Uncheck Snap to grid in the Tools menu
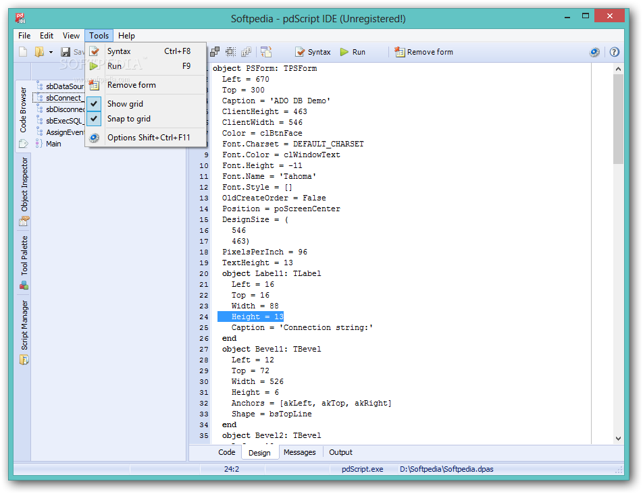 [x=146, y=118]
